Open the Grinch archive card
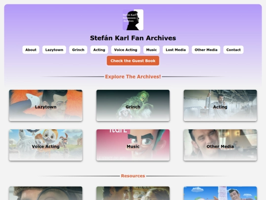 [x=133, y=106]
